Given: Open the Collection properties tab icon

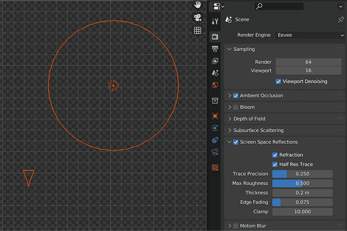Looking at the screenshot, I should [x=215, y=101].
